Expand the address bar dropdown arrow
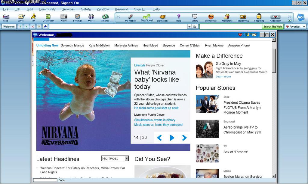 click(189, 27)
